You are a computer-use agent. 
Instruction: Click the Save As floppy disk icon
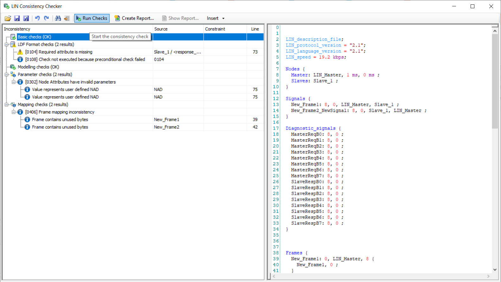(26, 18)
